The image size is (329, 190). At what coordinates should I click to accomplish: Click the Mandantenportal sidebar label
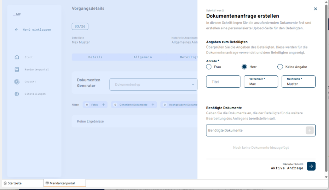(36, 69)
